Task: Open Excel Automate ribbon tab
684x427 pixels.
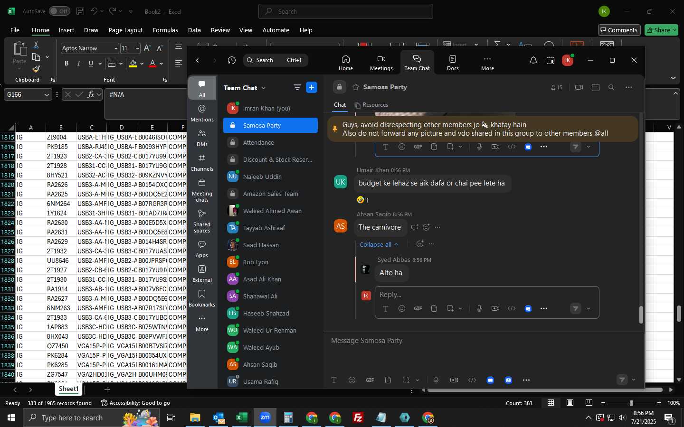Action: pos(275,30)
